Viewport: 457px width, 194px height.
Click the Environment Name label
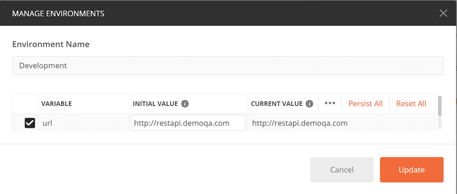click(51, 44)
